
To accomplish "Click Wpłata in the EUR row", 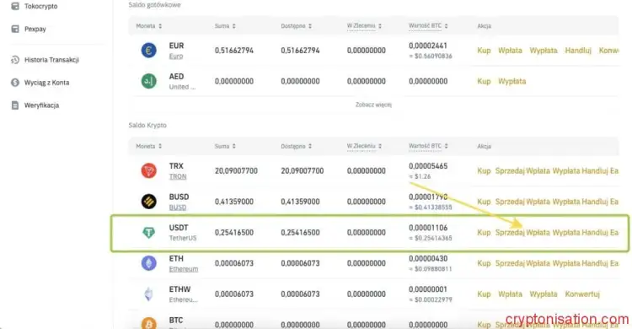I will pyautogui.click(x=510, y=51).
